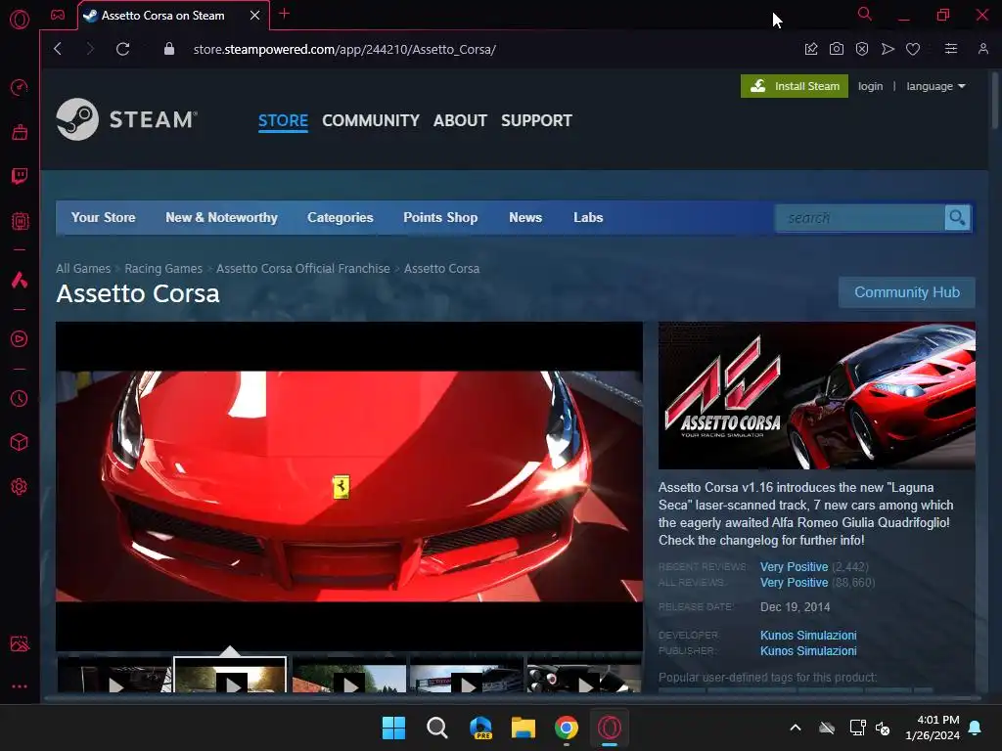This screenshot has width=1002, height=751.
Task: Open the sidebar three-dots setup menu
Action: point(20,686)
